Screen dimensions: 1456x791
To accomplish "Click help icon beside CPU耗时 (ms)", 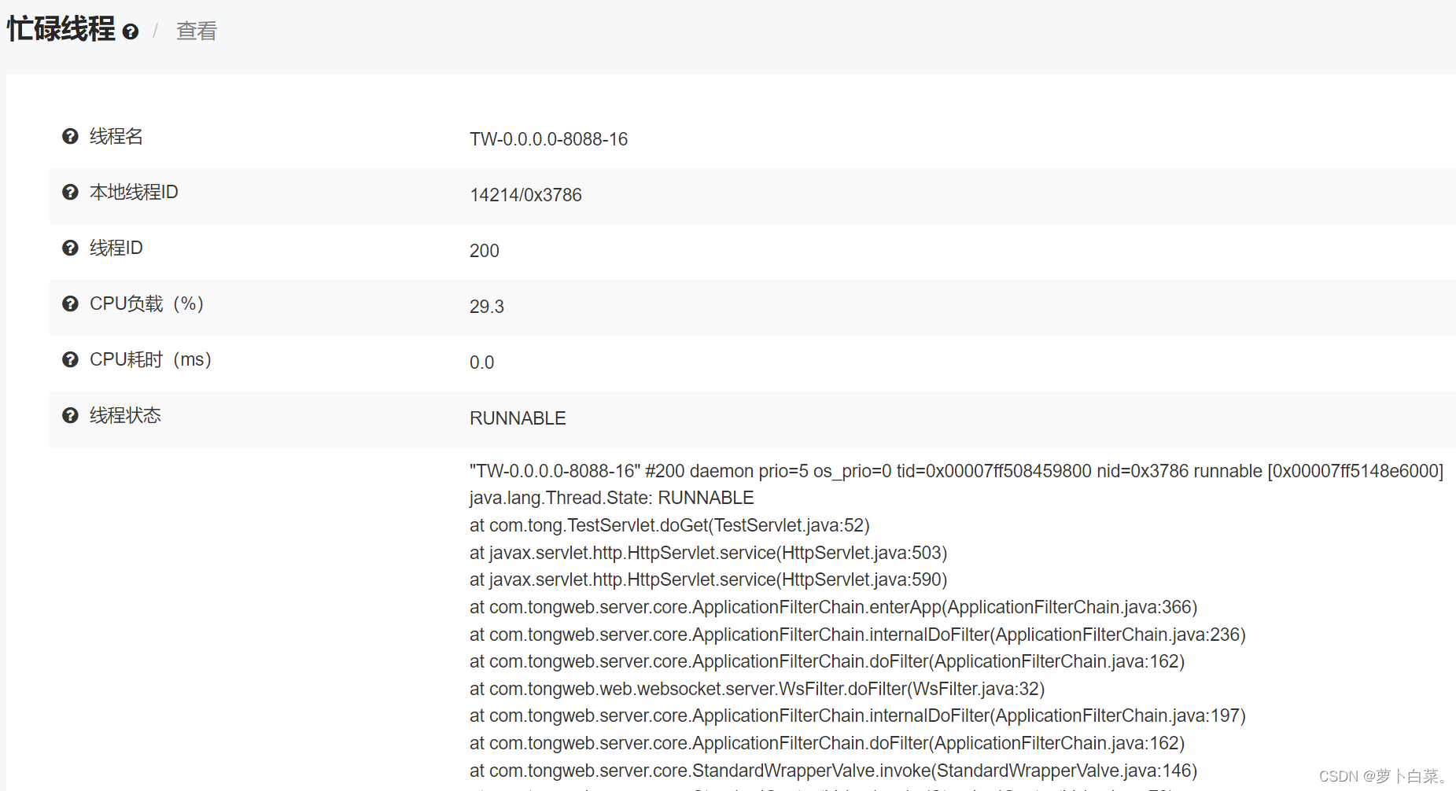I will click(x=70, y=359).
